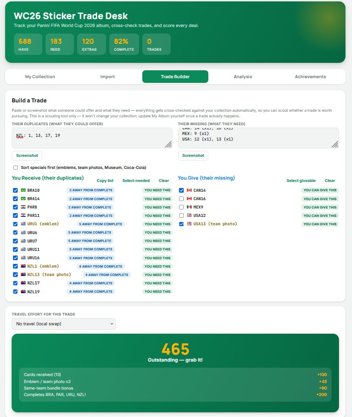The height and width of the screenshot is (417, 352).
Task: Grab the resize handle of Their Missing textarea
Action: 335,144
